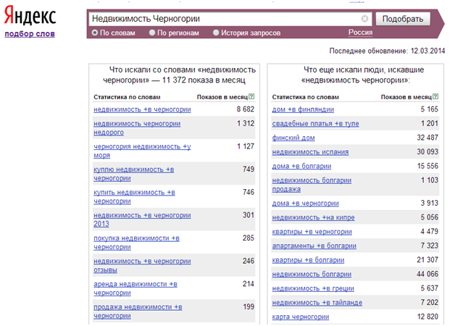455x326 pixels.
Task: Open help icon next to left 'Показов в месяц'
Action: click(x=251, y=96)
